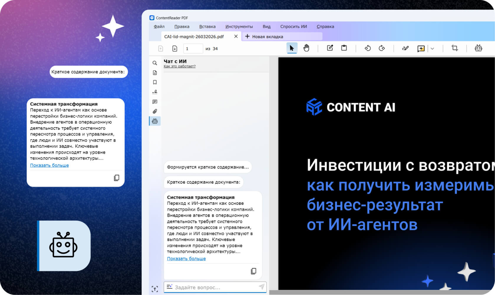The height and width of the screenshot is (295, 495).
Task: Click the CONTENT AI logo on the page
Action: coord(351,107)
